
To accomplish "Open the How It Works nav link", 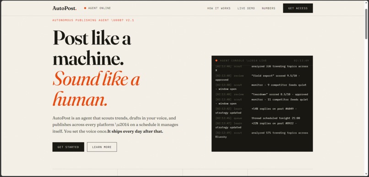I will point(219,8).
